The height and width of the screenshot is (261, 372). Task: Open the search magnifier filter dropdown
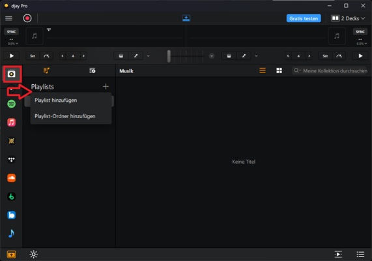click(297, 70)
